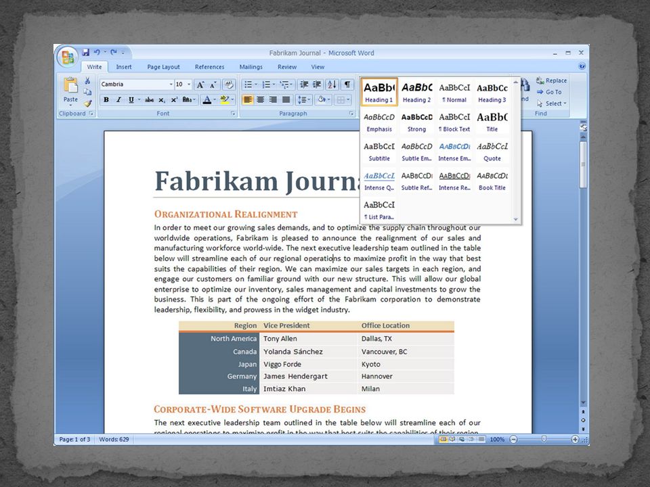Image resolution: width=650 pixels, height=487 pixels.
Task: Increase the paragraph indent
Action: coord(317,85)
